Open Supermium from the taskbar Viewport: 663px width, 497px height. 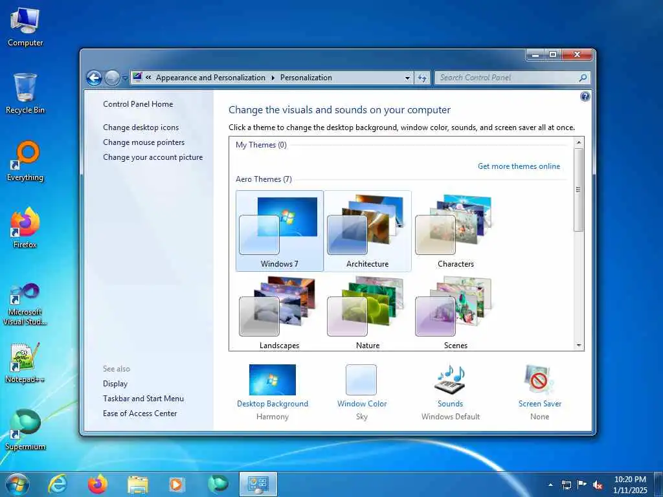click(218, 484)
